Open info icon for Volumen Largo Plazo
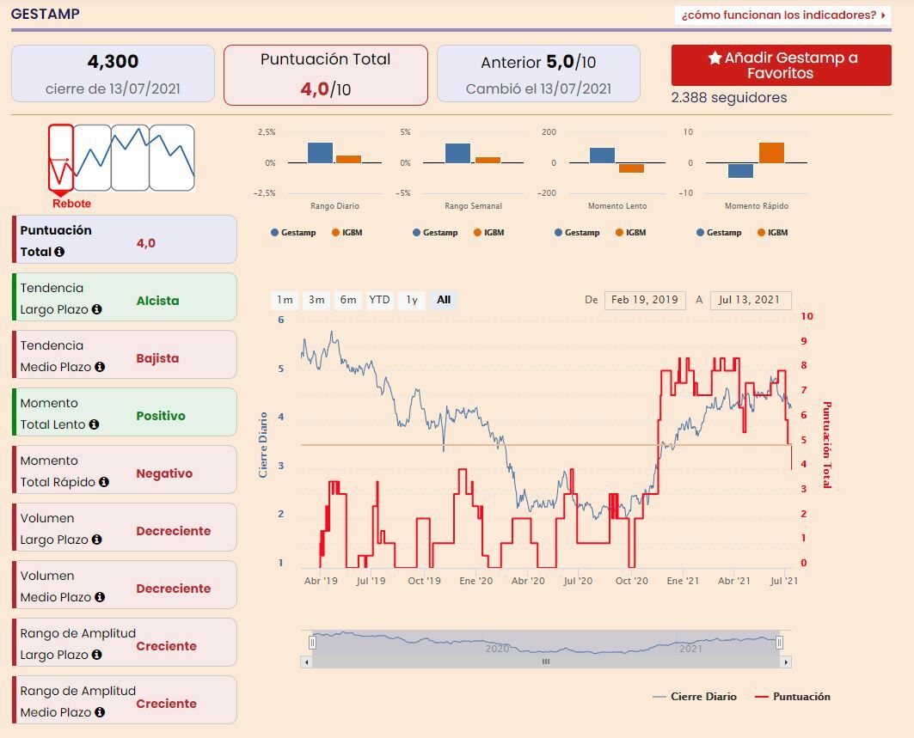The width and height of the screenshot is (914, 738). coord(97,540)
